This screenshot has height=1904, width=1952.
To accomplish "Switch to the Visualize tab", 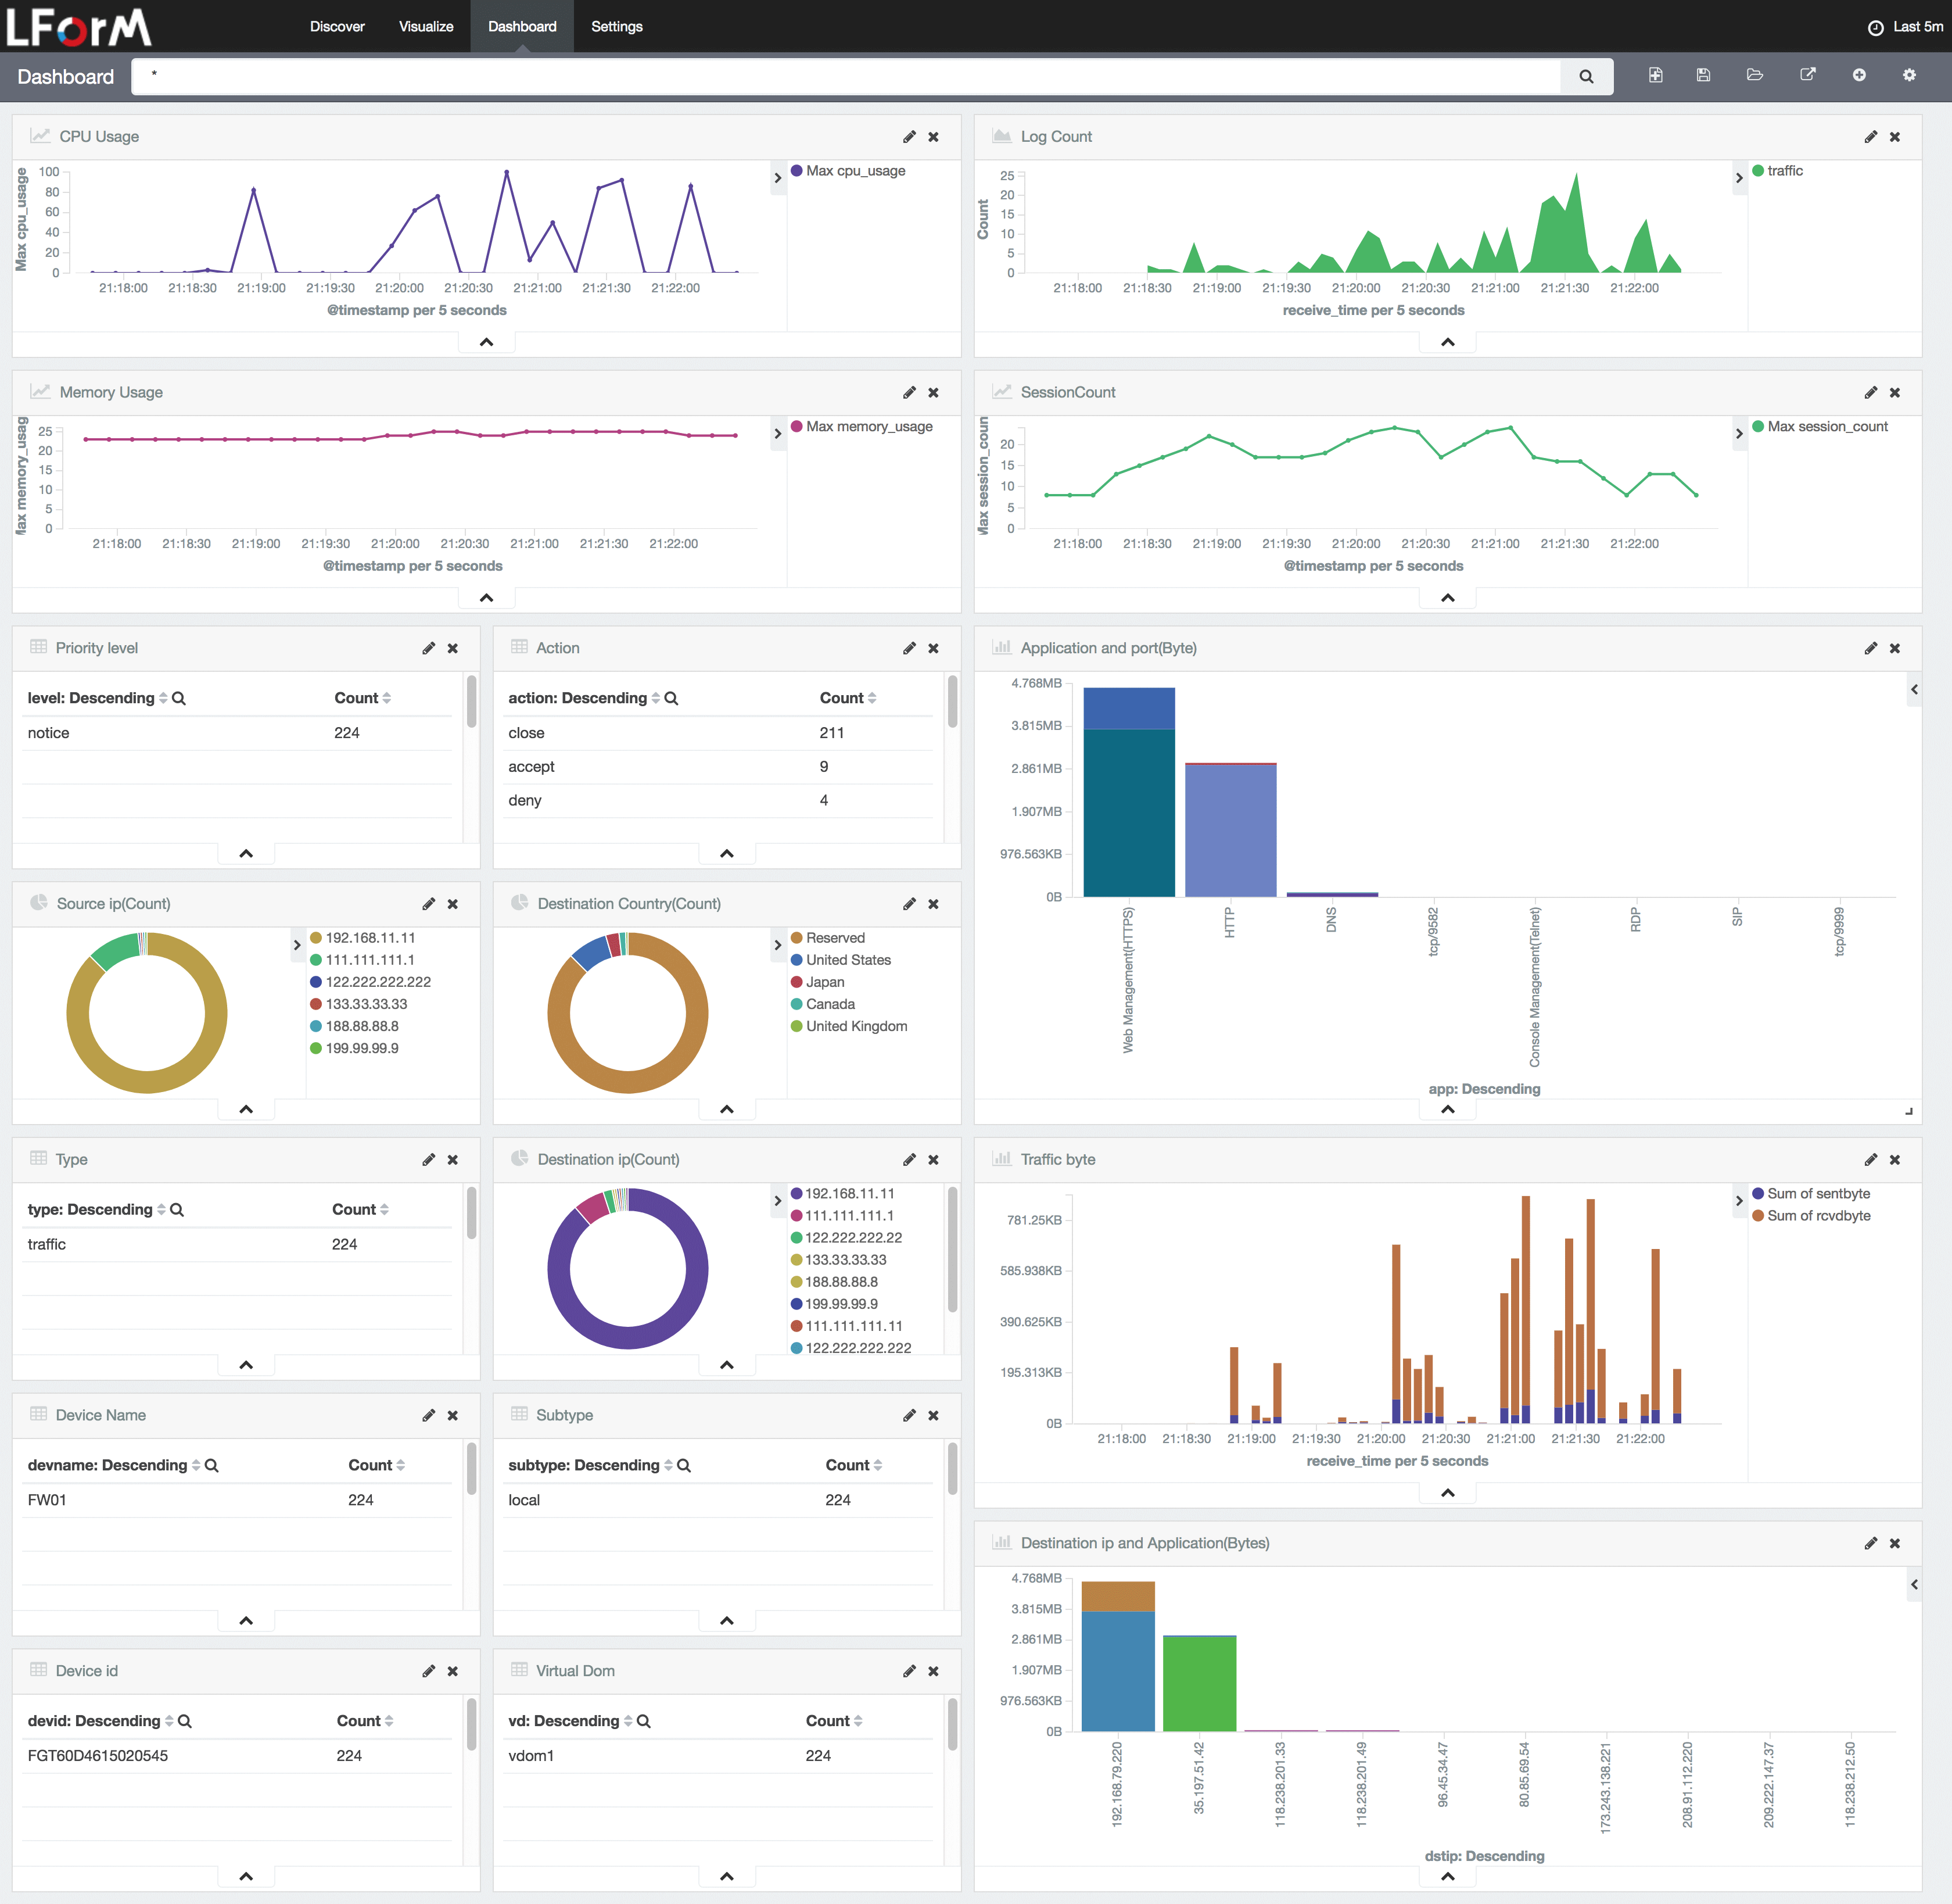I will click(x=426, y=27).
